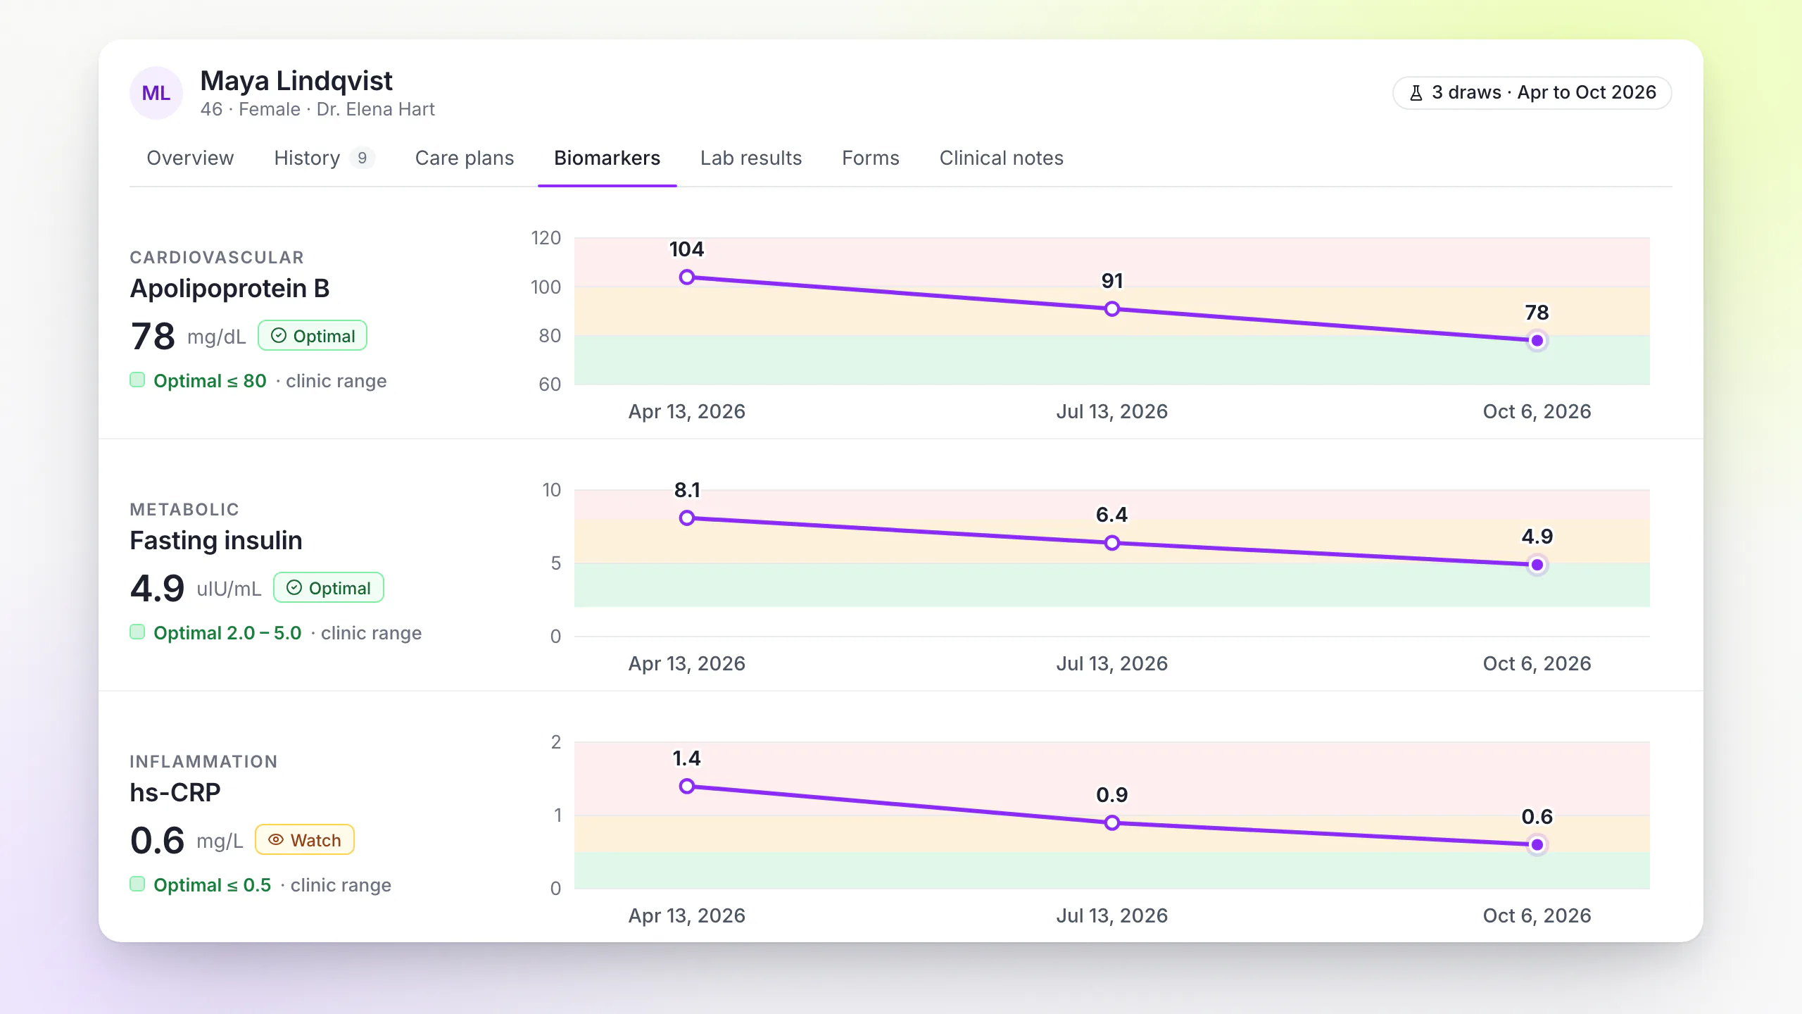1802x1014 pixels.
Task: Switch to Clinical notes tab
Action: tap(1001, 158)
